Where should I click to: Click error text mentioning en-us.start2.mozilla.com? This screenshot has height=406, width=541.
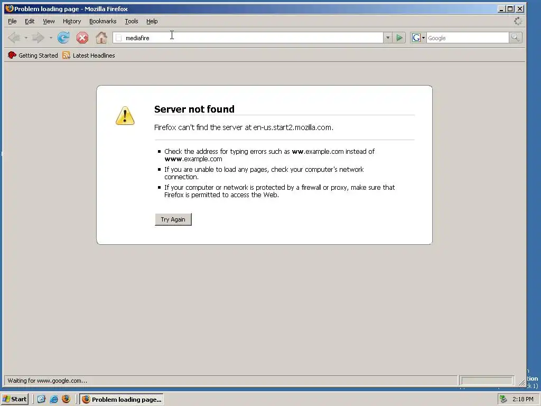click(244, 127)
